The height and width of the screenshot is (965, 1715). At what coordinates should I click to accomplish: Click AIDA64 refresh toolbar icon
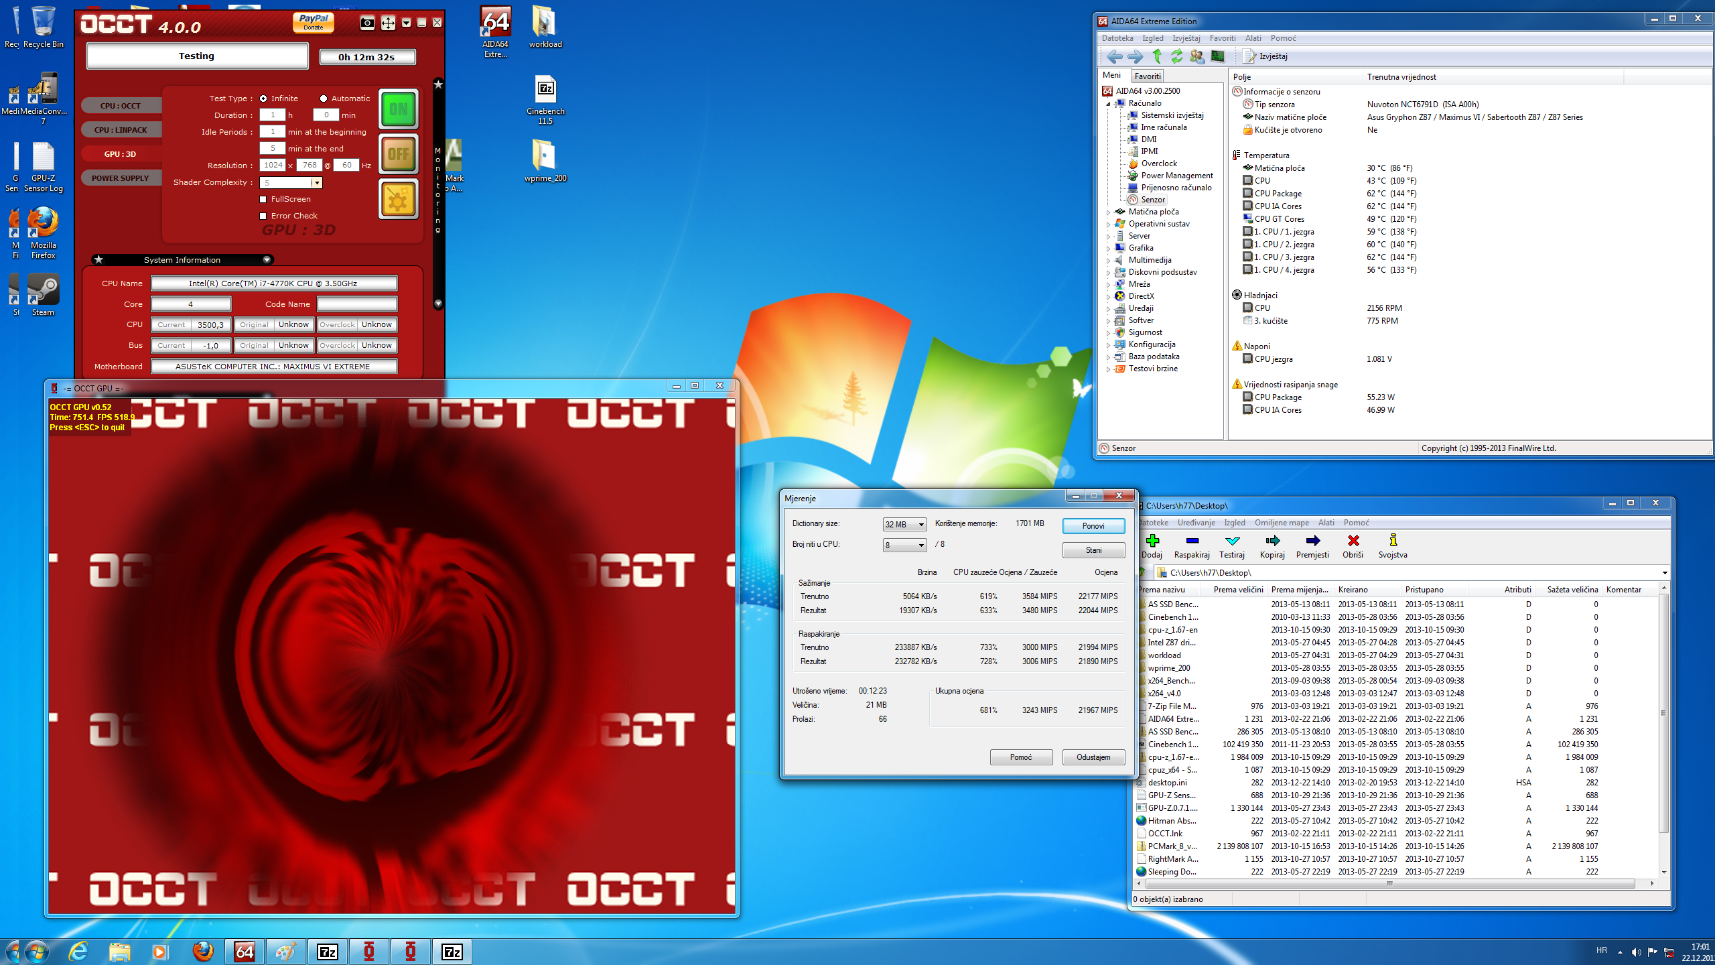pos(1176,56)
